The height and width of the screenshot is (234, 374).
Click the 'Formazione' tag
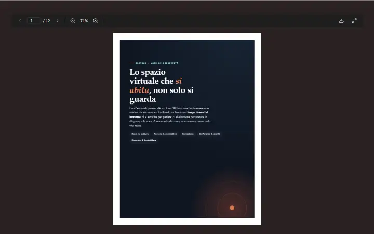188,134
